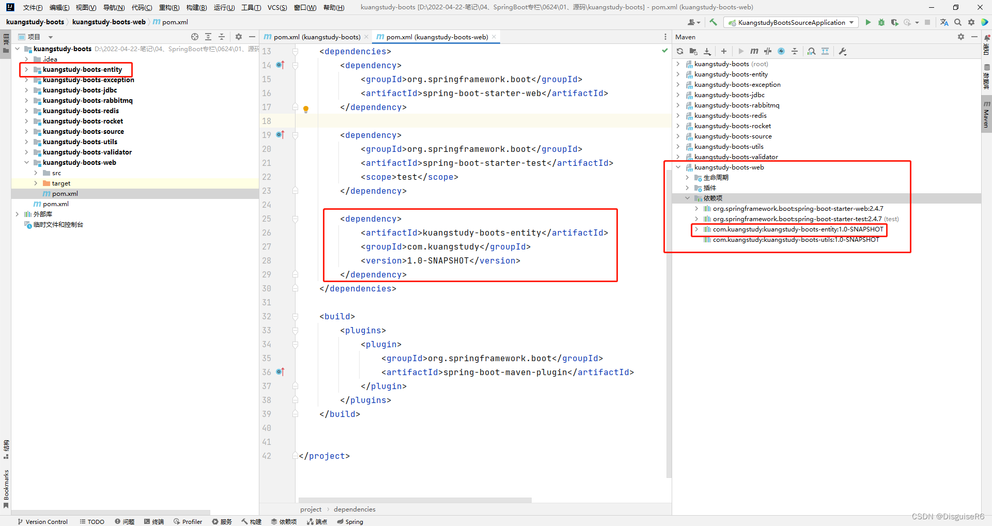Click expand all icon in Project panel
The image size is (992, 526).
point(208,37)
